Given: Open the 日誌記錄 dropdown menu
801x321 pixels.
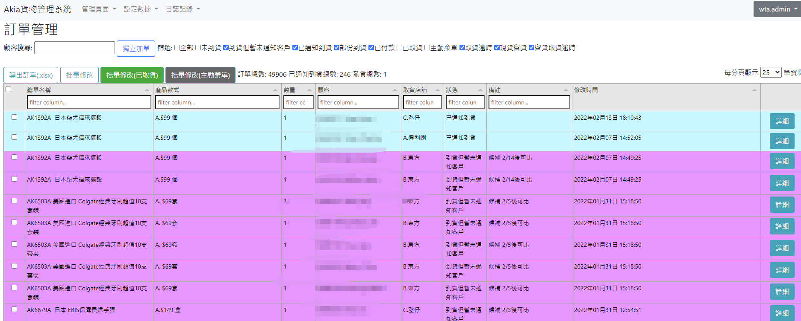Looking at the screenshot, I should 183,9.
